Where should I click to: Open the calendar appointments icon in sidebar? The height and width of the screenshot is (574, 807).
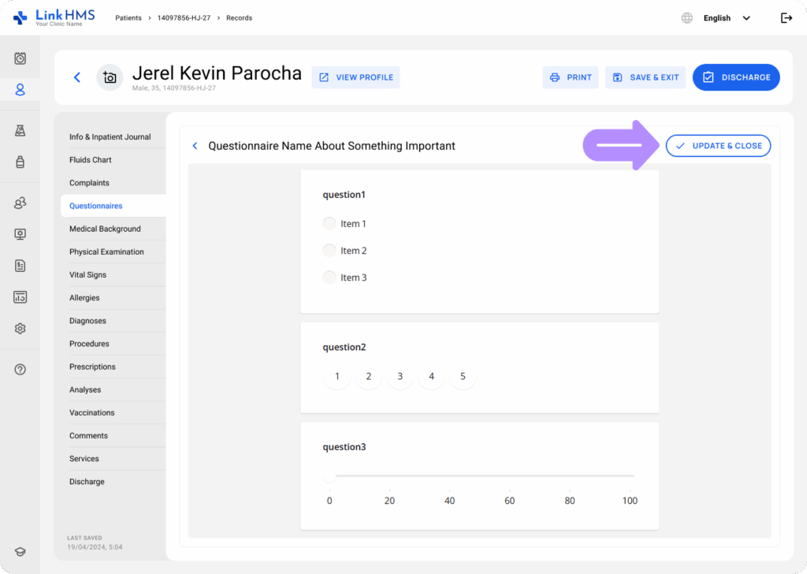click(20, 58)
